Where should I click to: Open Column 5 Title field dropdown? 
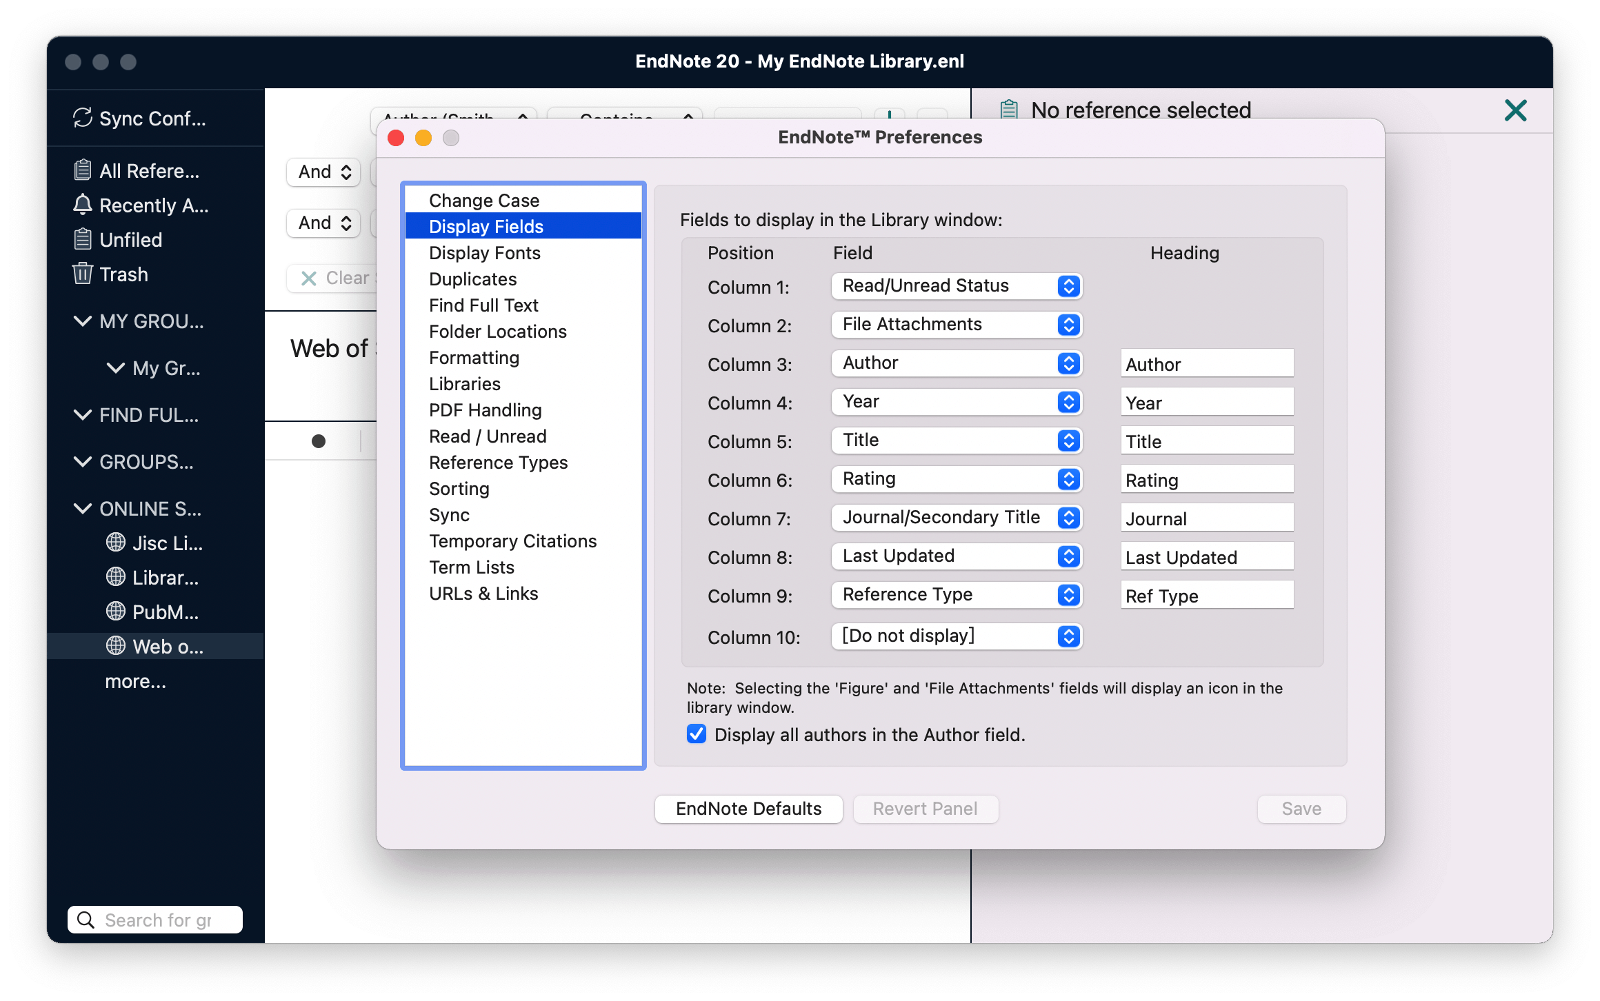tap(957, 440)
